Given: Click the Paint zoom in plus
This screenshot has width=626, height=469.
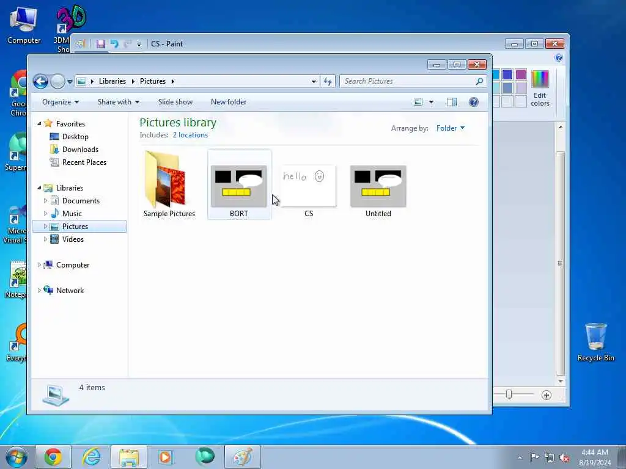Looking at the screenshot, I should click(546, 395).
